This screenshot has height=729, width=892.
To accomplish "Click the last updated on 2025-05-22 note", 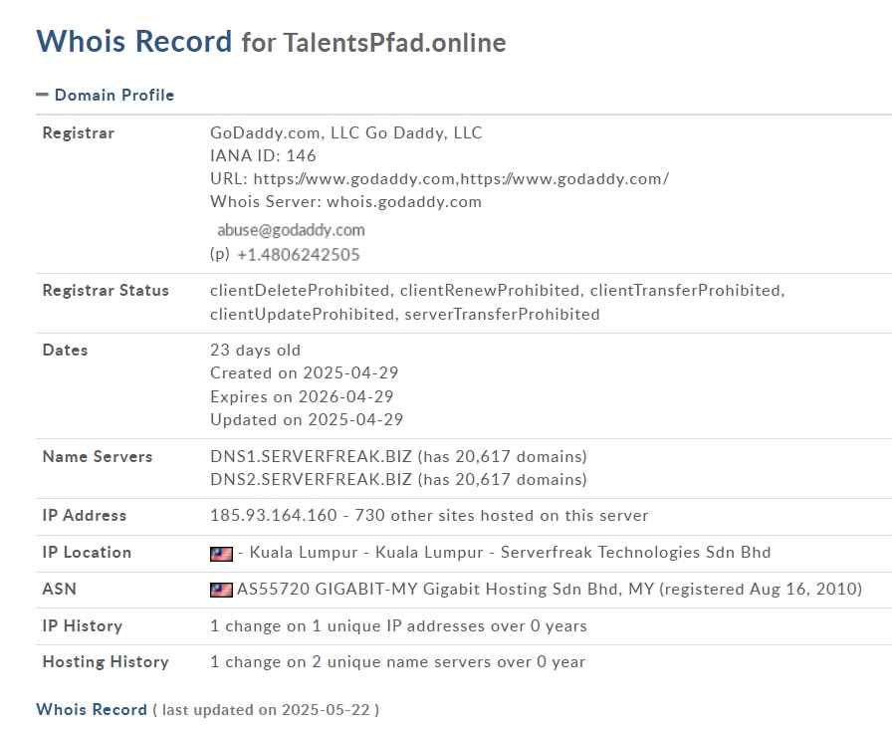I will 266,710.
